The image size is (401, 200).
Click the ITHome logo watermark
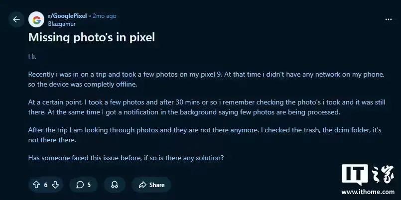(368, 175)
